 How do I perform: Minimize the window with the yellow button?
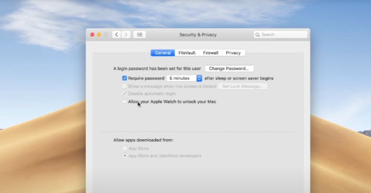pyautogui.click(x=99, y=35)
